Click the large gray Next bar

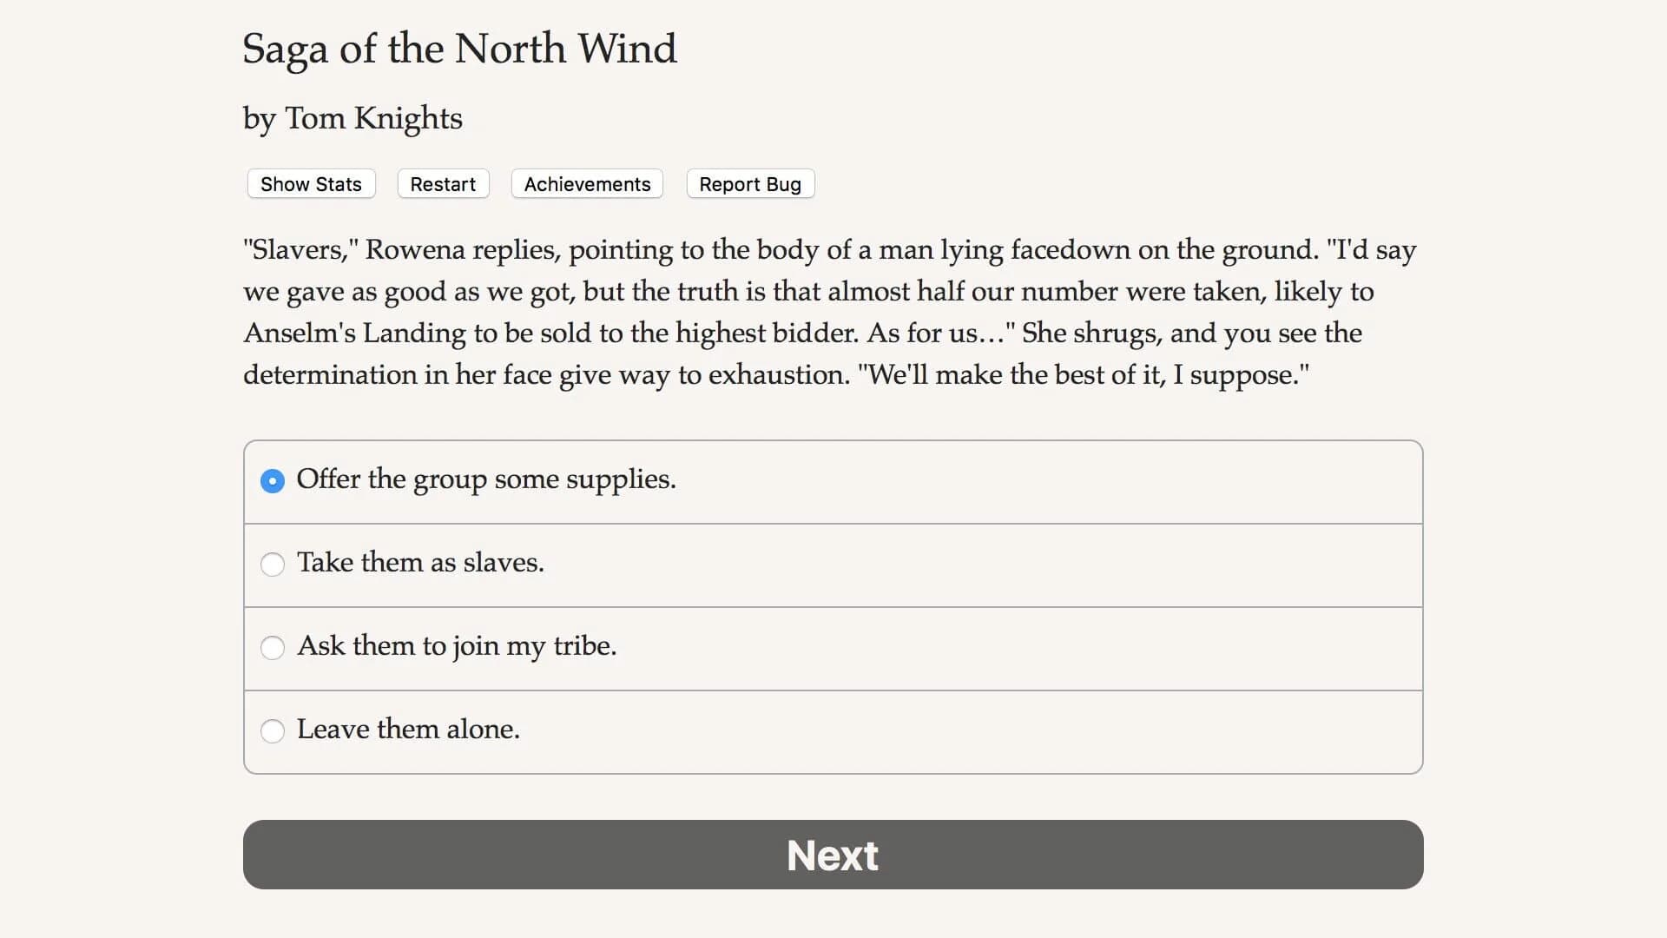(x=832, y=855)
